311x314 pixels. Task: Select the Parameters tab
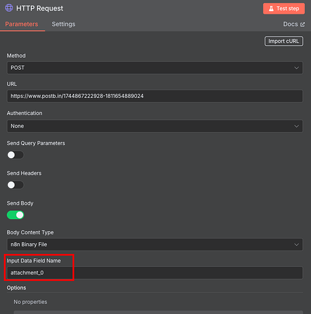click(x=21, y=24)
